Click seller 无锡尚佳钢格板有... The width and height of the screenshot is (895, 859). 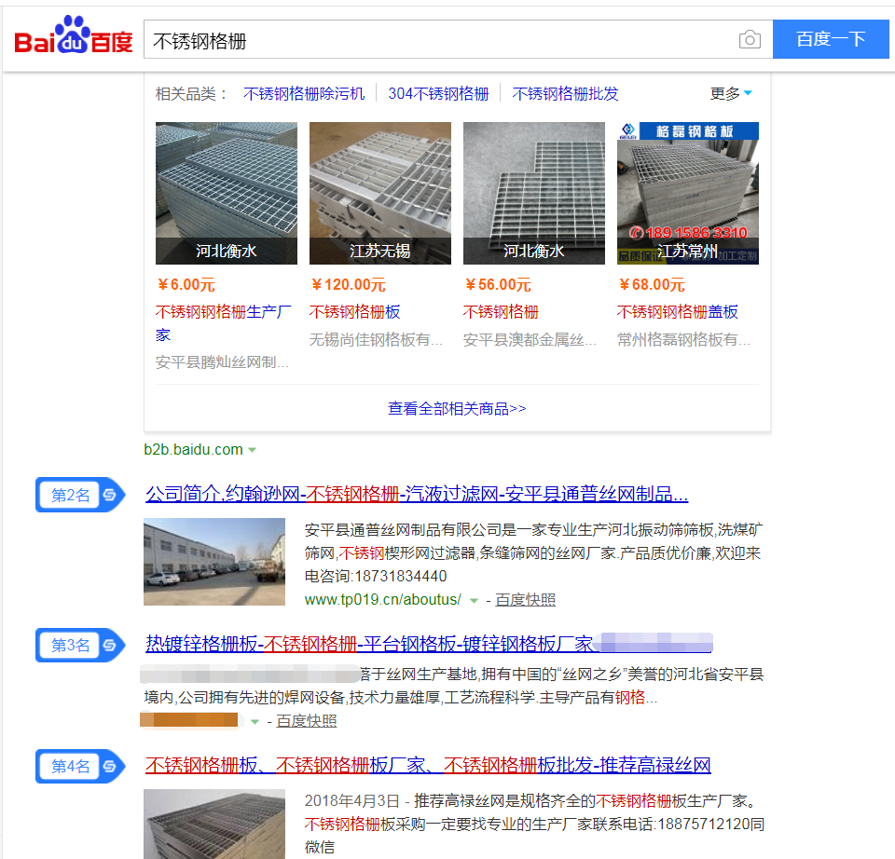(376, 340)
